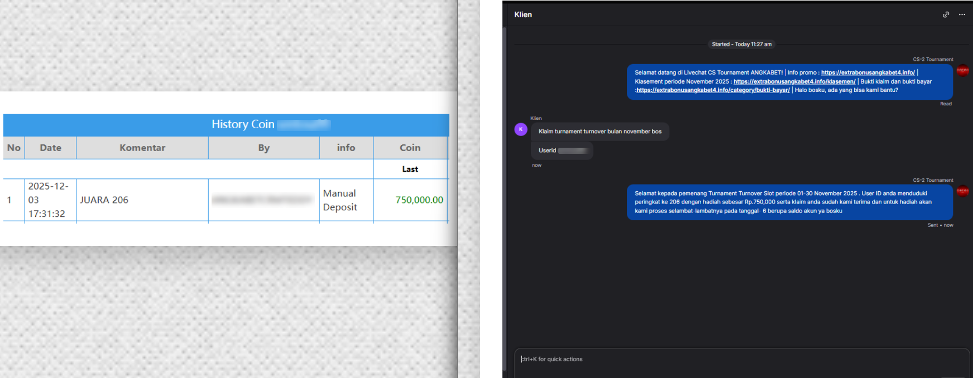Viewport: 973px width, 378px height.
Task: Open the bukti-bayar category link
Action: tap(713, 90)
